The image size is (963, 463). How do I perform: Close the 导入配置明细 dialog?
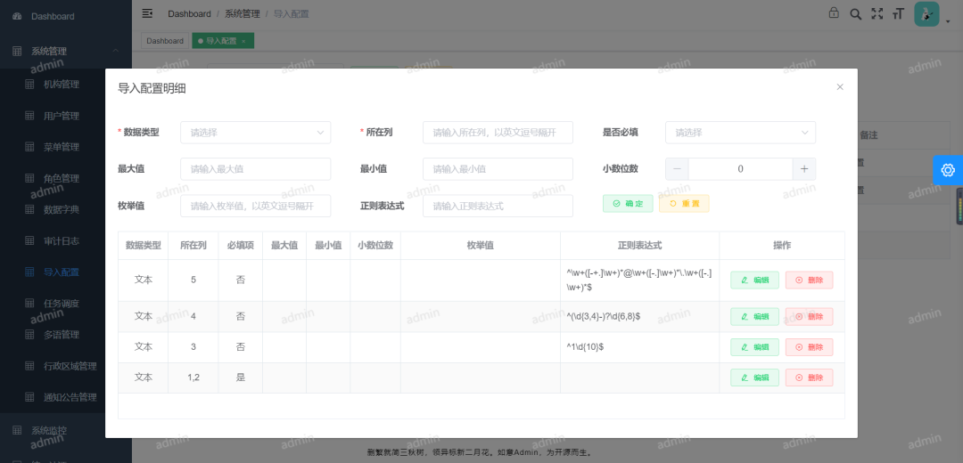point(840,87)
